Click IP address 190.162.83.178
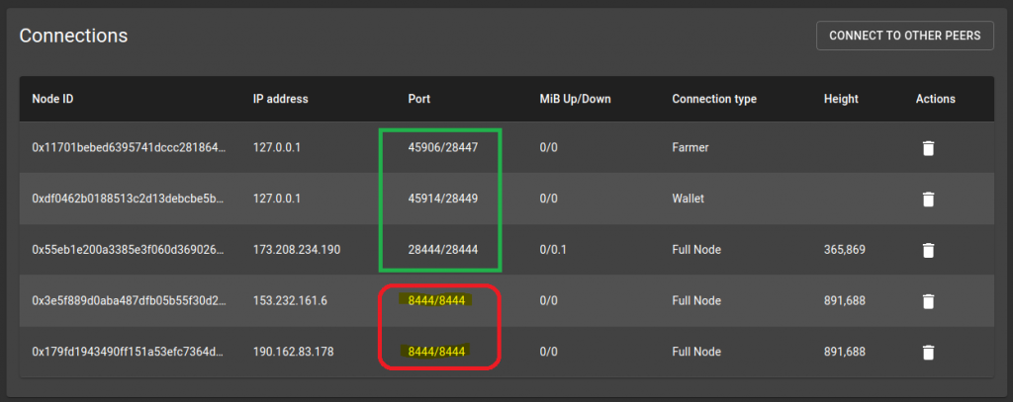 (x=293, y=352)
